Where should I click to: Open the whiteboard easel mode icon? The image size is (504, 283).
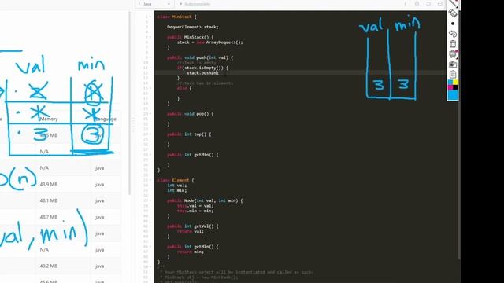coord(454,54)
